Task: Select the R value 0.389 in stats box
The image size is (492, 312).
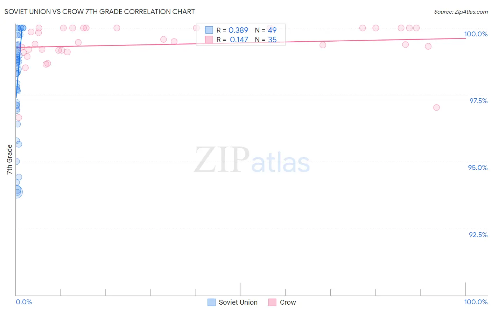Action: coord(238,30)
